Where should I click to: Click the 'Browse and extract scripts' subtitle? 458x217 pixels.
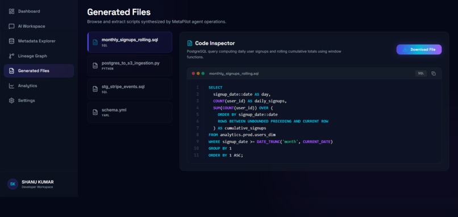[x=157, y=22]
